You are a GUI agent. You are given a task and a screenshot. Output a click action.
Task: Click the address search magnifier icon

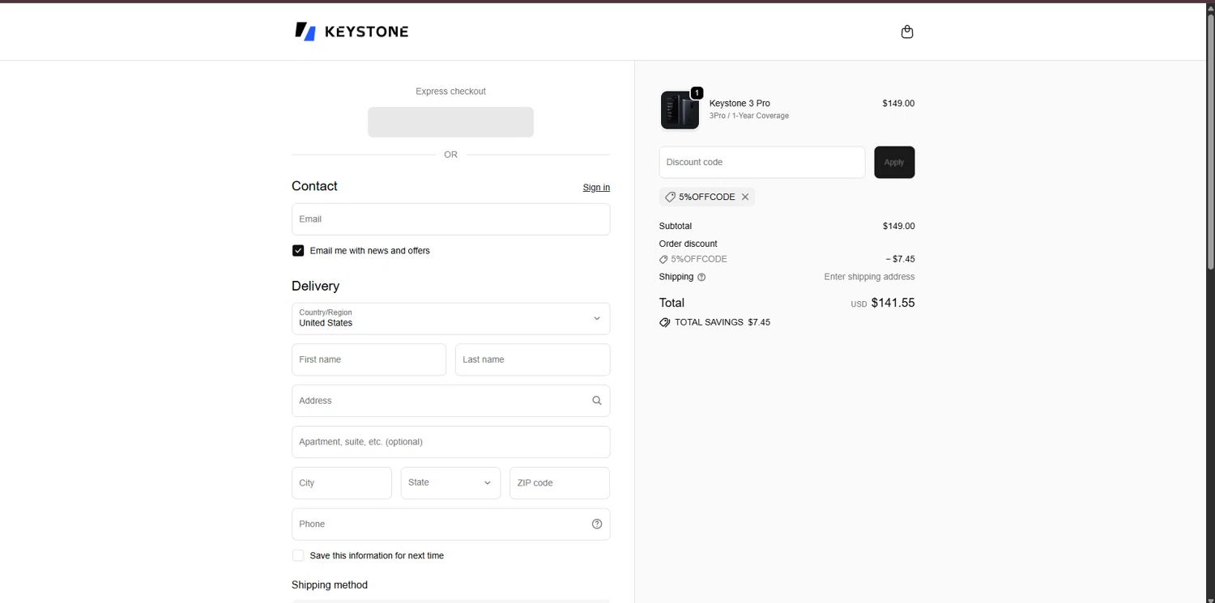[x=597, y=401]
